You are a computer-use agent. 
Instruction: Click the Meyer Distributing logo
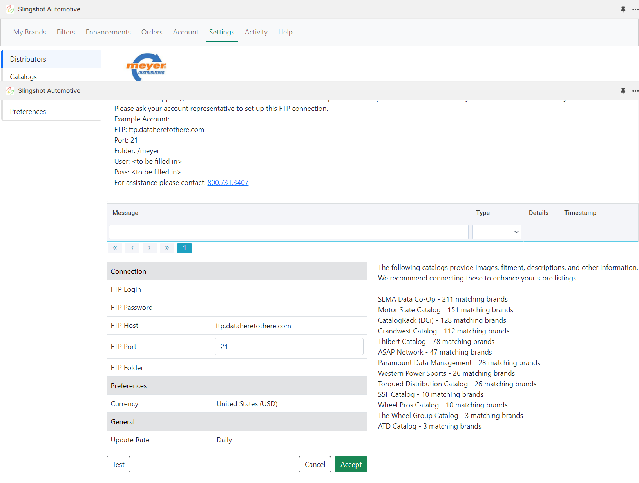pyautogui.click(x=147, y=67)
